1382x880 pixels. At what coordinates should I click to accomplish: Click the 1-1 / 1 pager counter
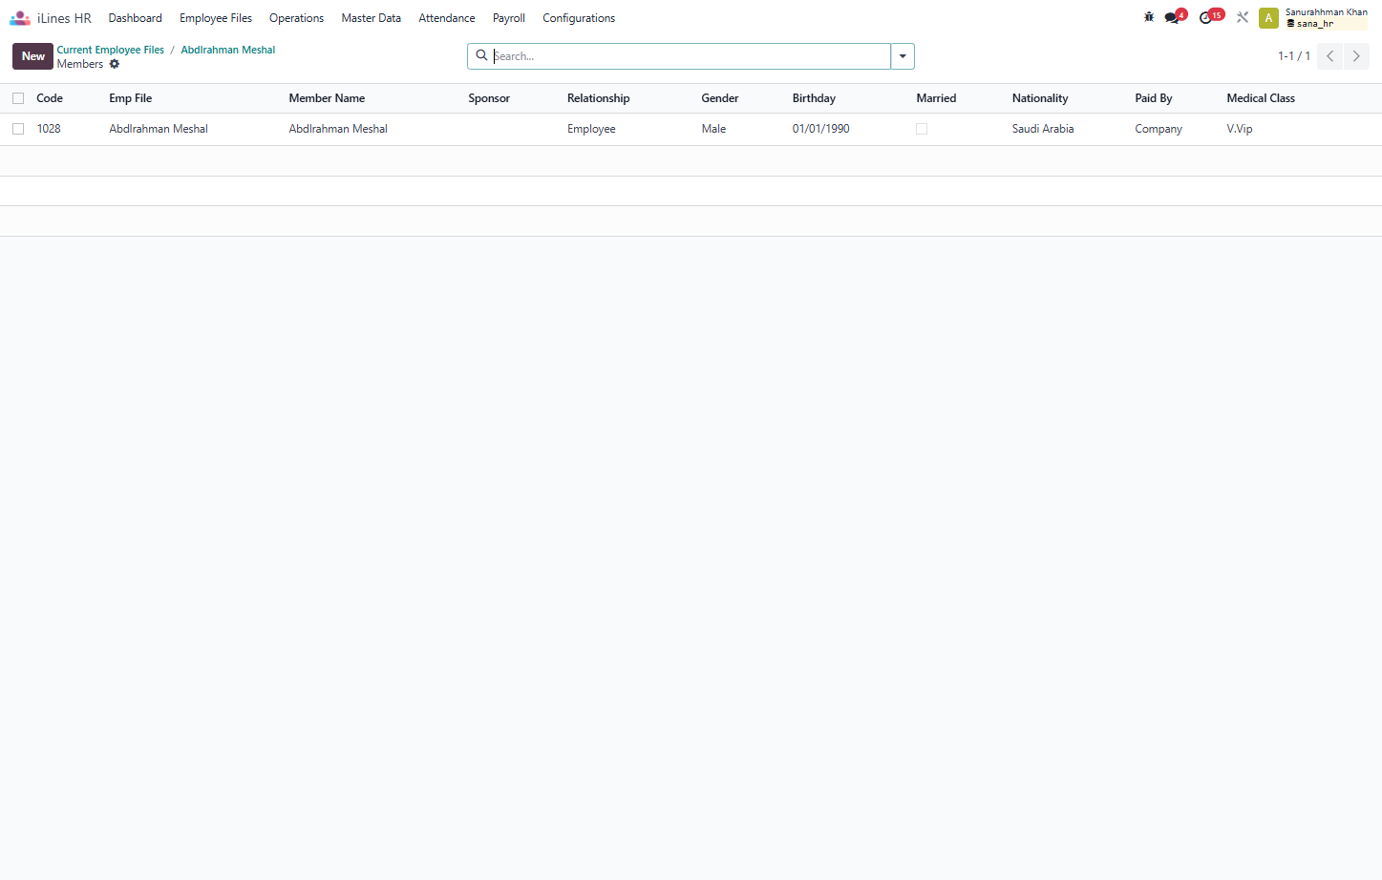click(x=1294, y=56)
